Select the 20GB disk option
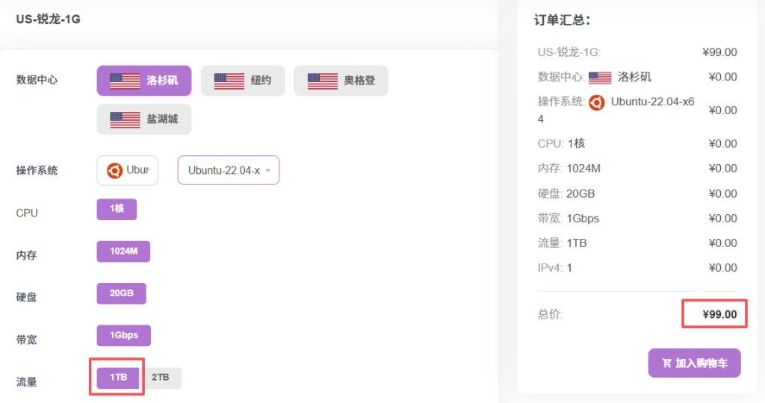 click(121, 293)
